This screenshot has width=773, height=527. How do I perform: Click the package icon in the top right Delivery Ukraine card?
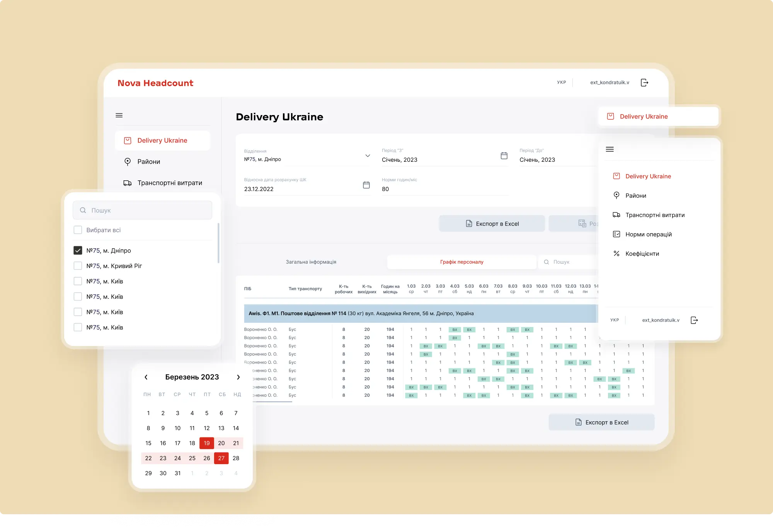(611, 116)
